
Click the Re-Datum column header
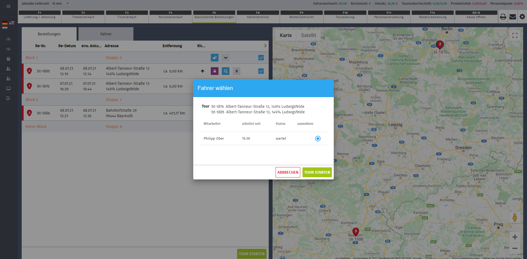[x=67, y=46]
